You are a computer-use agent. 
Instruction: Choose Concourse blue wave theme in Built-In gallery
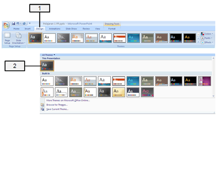click(104, 81)
